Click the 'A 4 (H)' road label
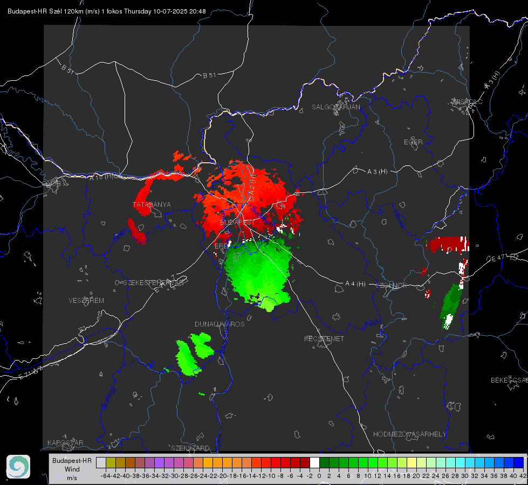Viewport: 528px width, 485px height. [355, 284]
